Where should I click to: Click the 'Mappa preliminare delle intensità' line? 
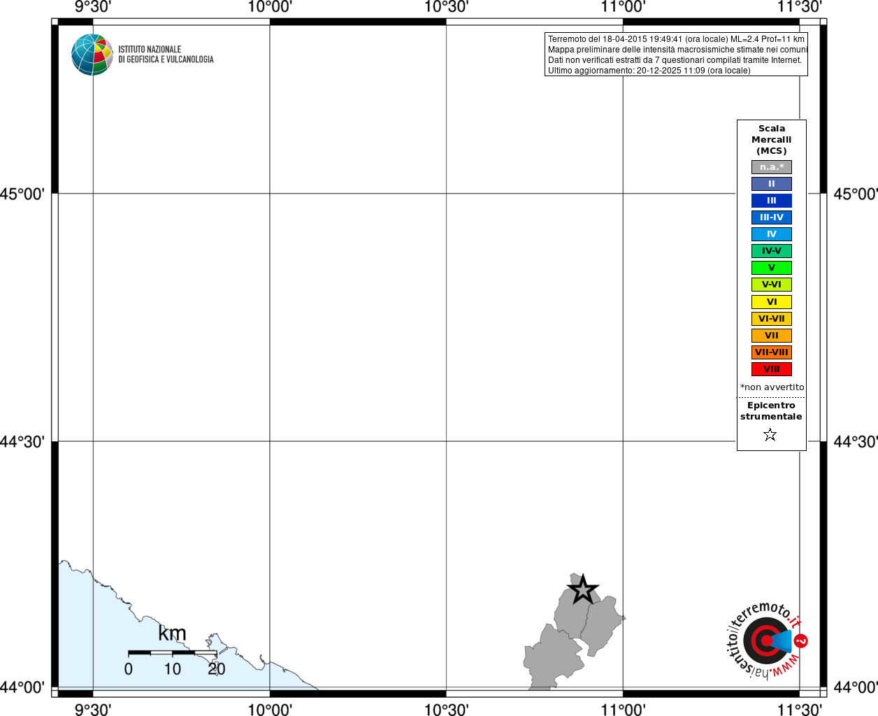[x=677, y=50]
